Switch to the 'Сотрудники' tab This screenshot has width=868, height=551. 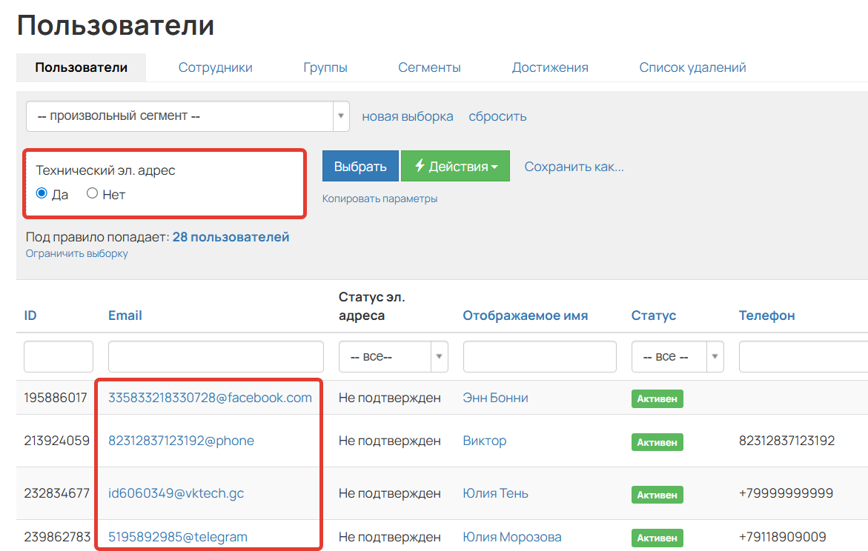[215, 67]
